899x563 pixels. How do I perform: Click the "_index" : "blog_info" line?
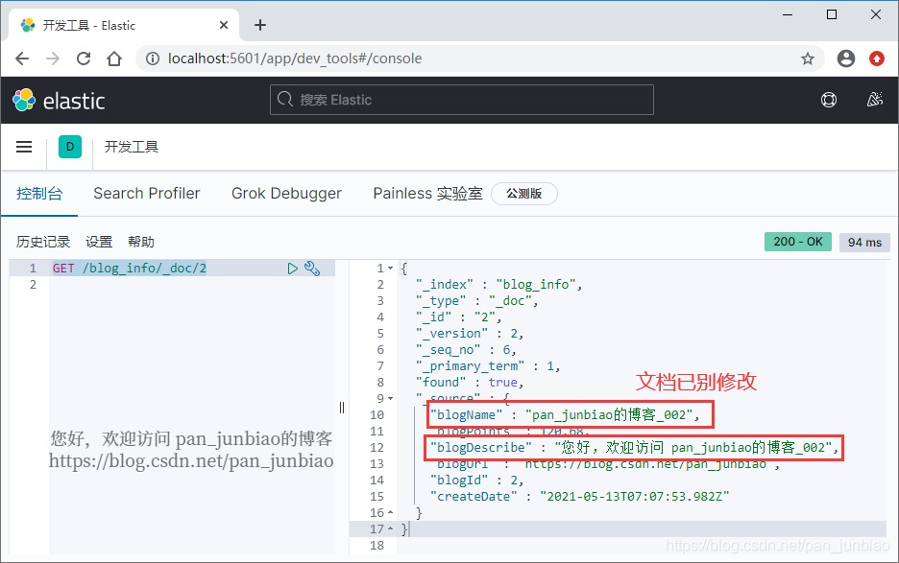498,284
